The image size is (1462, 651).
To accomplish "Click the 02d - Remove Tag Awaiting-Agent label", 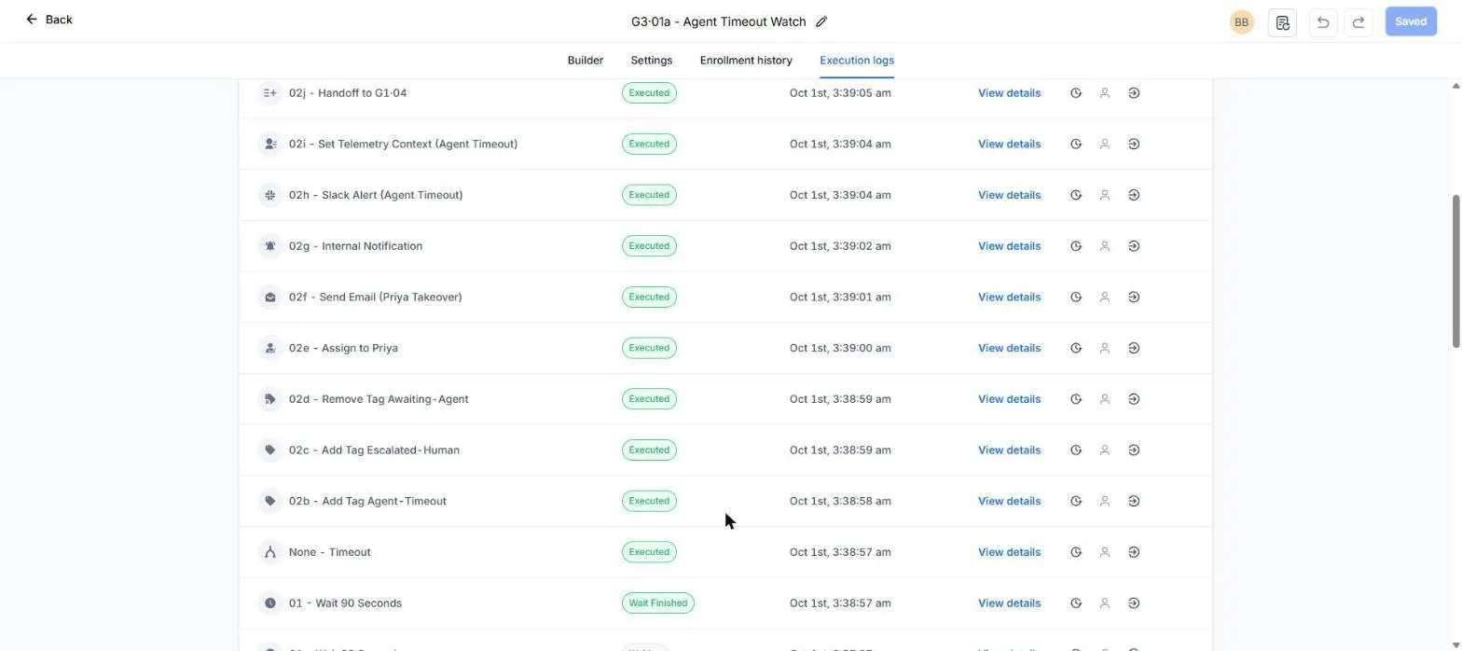I will [x=379, y=399].
